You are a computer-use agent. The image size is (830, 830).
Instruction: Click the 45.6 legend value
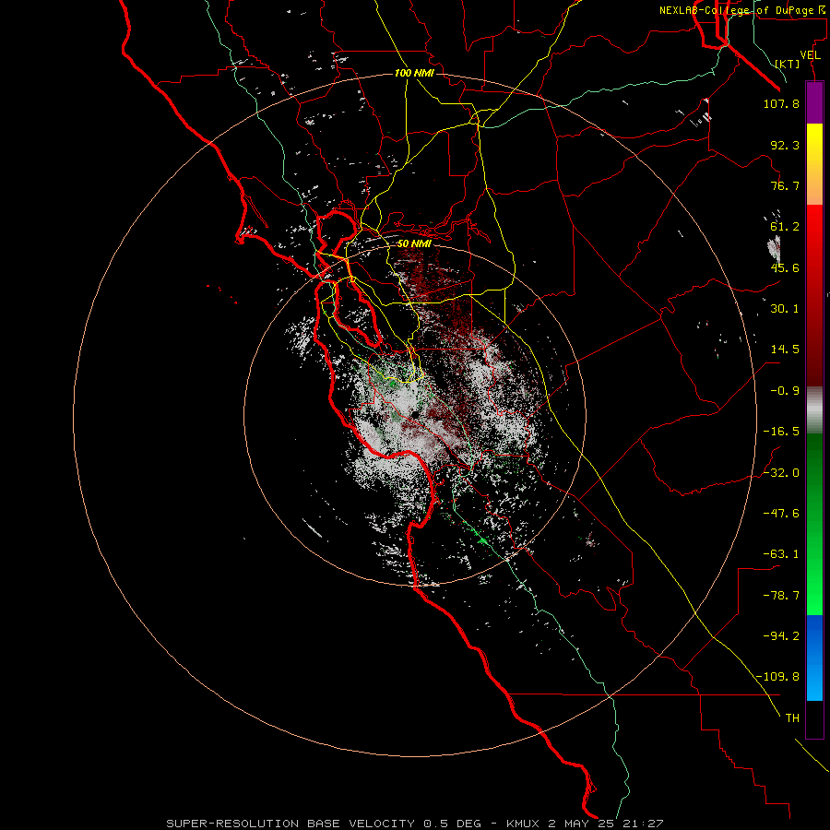pos(785,267)
